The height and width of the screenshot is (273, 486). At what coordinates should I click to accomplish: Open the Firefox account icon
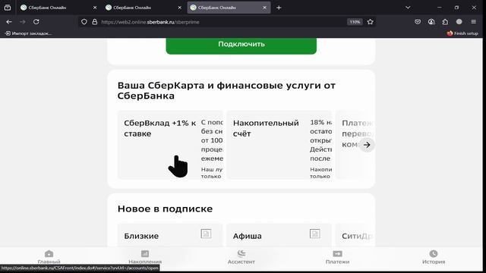[x=431, y=22]
